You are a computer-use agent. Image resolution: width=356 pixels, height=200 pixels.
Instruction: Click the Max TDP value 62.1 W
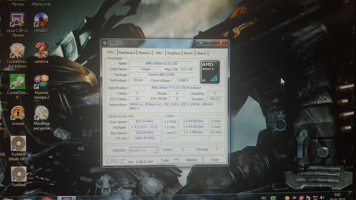(x=187, y=69)
